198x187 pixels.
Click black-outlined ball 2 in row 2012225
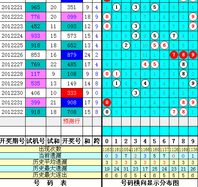(x=126, y=45)
